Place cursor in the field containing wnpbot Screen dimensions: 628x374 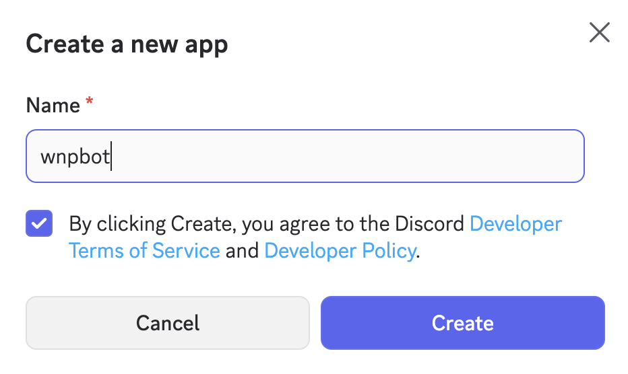[x=305, y=156]
